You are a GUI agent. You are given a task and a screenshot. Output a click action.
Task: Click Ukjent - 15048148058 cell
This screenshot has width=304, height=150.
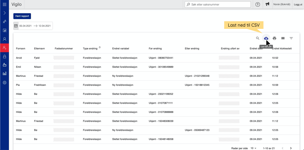161,139
